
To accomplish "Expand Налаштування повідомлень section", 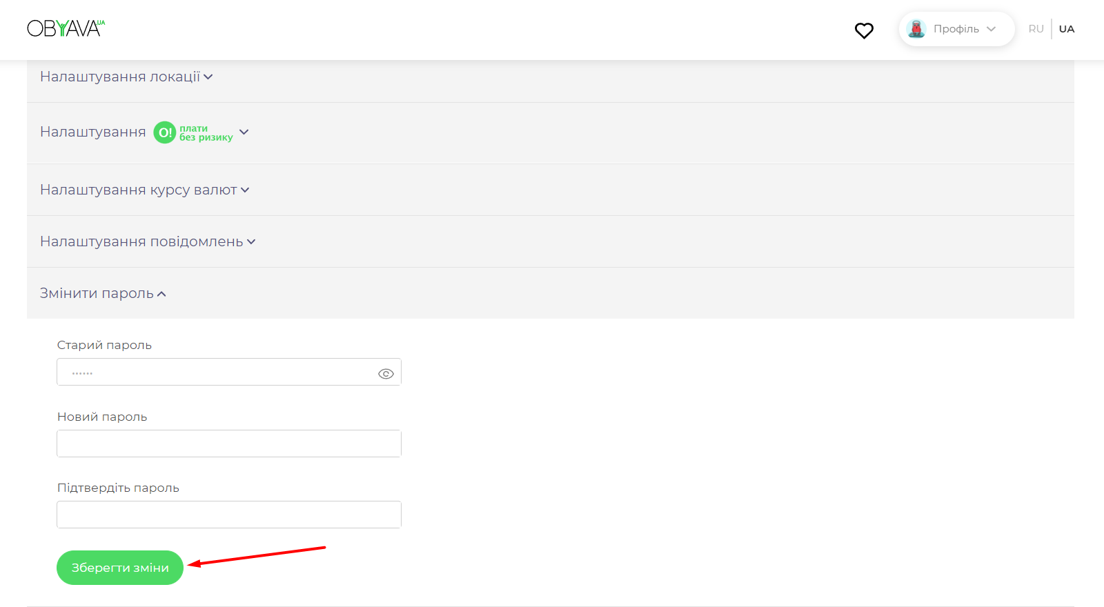I will pyautogui.click(x=141, y=241).
